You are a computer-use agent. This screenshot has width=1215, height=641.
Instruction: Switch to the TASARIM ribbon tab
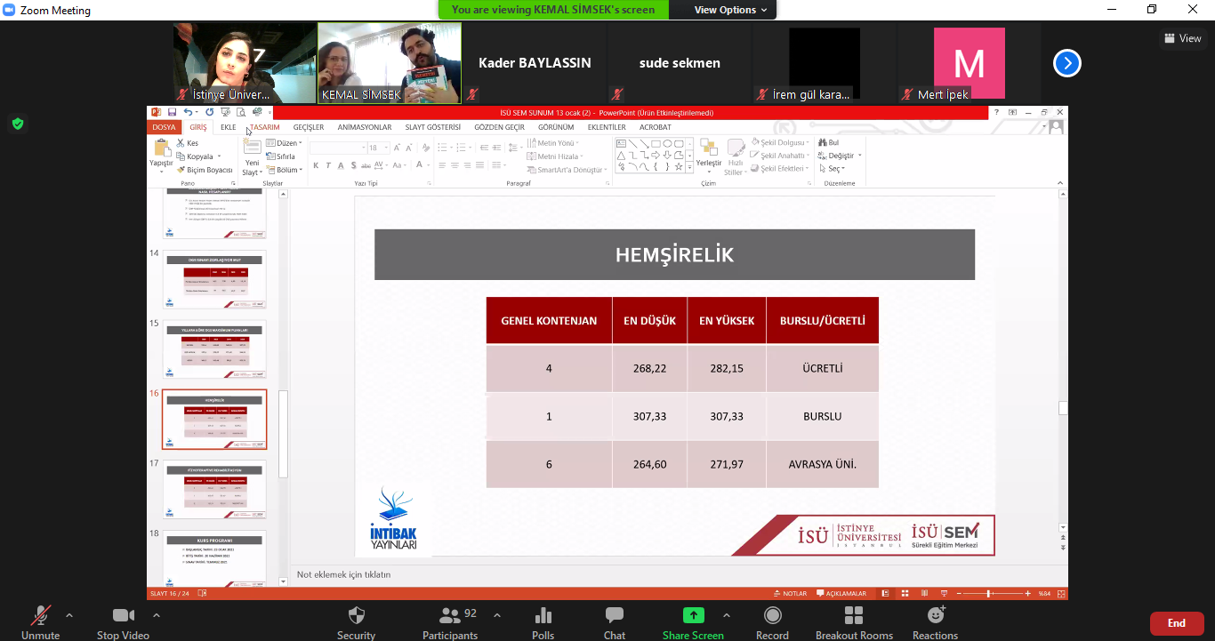264,127
